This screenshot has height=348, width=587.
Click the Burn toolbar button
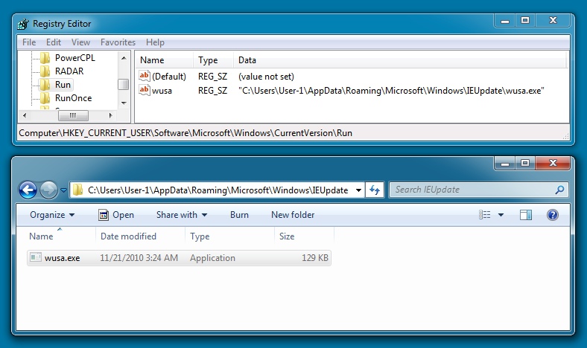click(239, 215)
